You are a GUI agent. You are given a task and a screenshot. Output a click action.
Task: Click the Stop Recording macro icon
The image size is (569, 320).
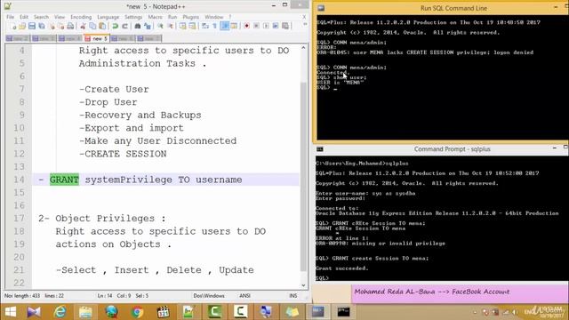pyautogui.click(x=257, y=26)
